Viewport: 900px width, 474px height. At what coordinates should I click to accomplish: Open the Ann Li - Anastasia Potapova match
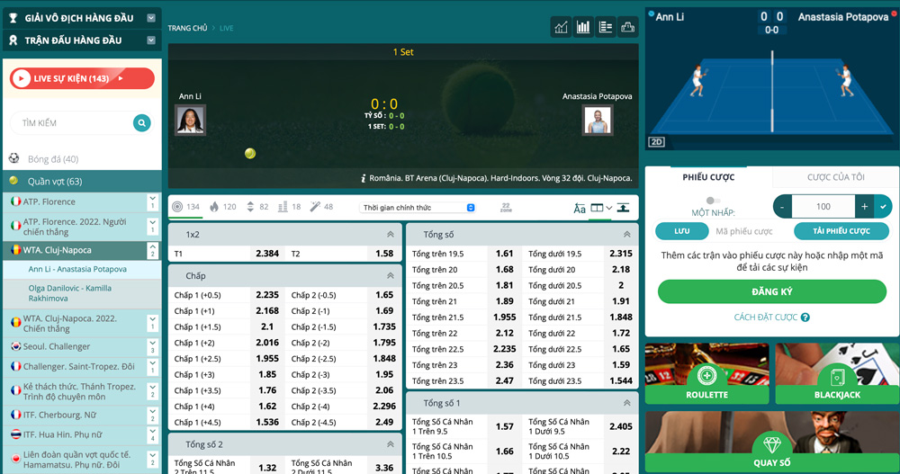(82, 269)
